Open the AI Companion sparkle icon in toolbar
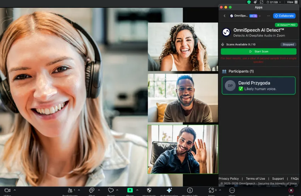Image resolution: width=301 pixels, height=196 pixels. coord(169,190)
